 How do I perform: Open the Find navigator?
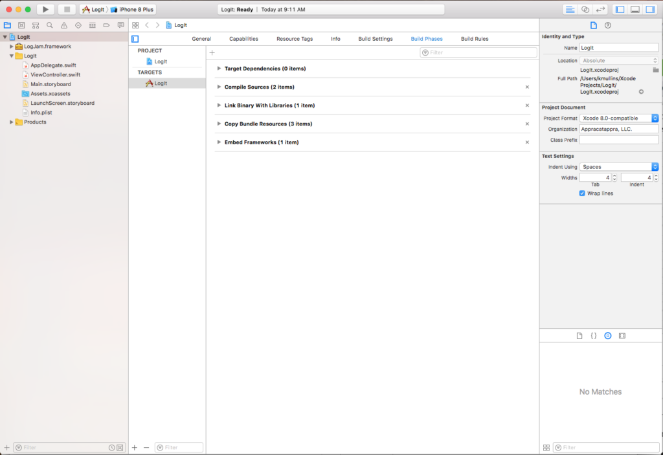tap(49, 25)
